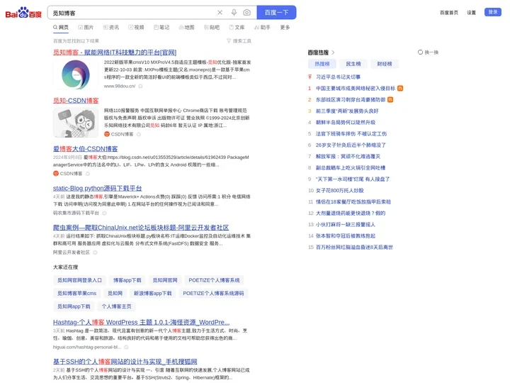Screen dimensions: 510x383
Task: Switch to the 地图 tab
Action: coord(187,28)
